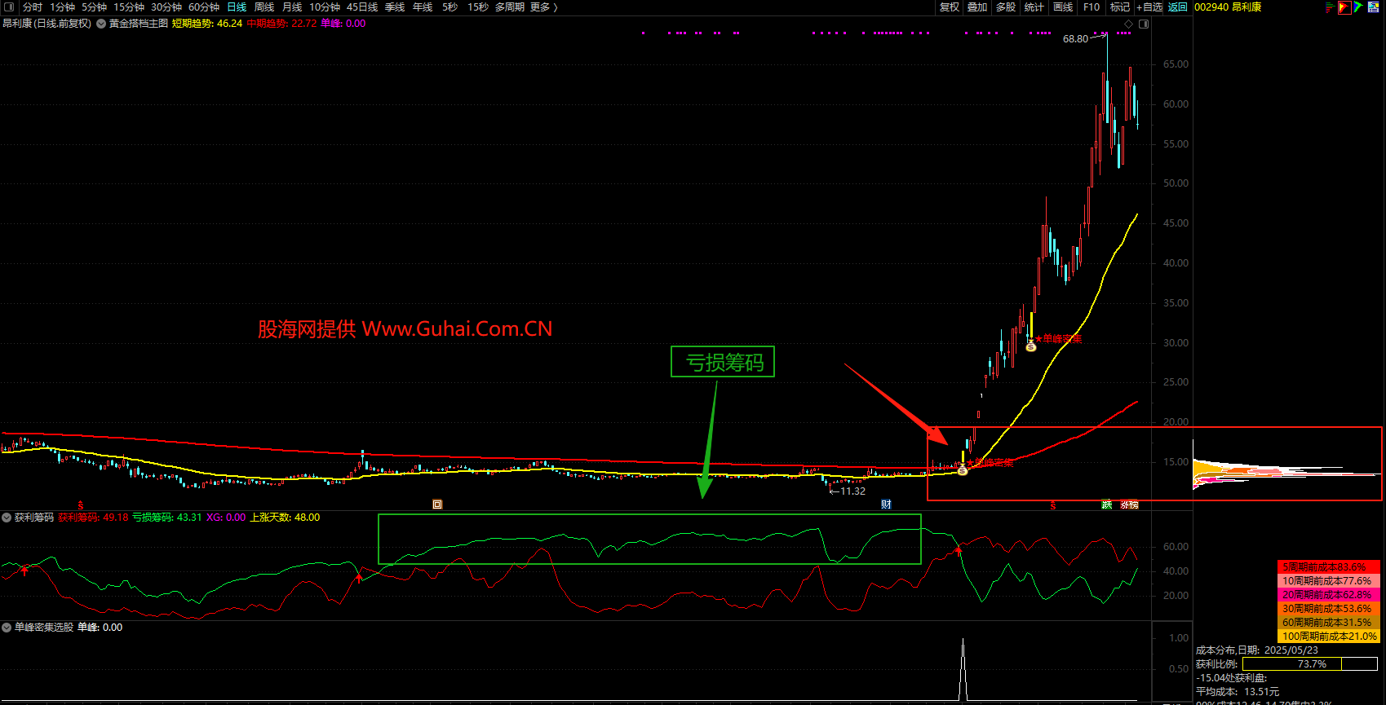Select the red-boxed yellow flame chart icon
This screenshot has width=1386, height=705.
tap(1344, 7)
